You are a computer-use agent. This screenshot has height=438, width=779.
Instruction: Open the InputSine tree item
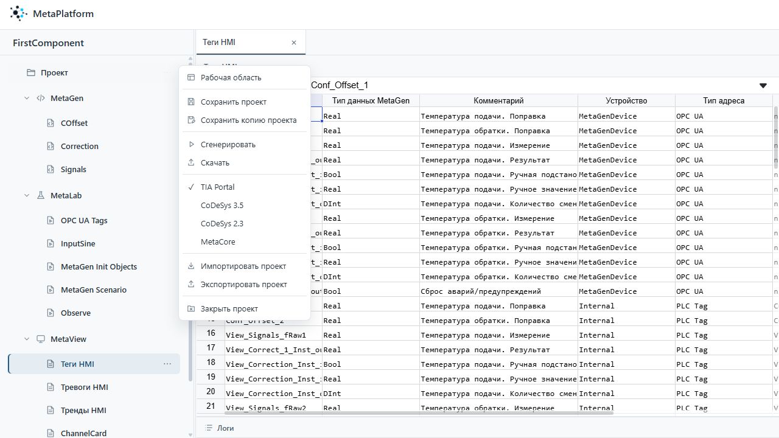click(x=94, y=243)
